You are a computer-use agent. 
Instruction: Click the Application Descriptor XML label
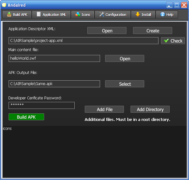pos(32,29)
